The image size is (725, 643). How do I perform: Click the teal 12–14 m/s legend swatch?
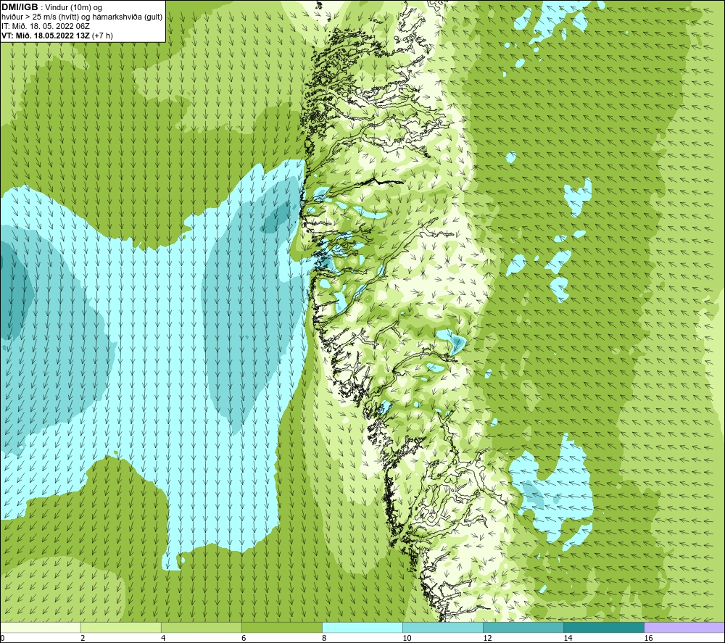click(x=523, y=627)
